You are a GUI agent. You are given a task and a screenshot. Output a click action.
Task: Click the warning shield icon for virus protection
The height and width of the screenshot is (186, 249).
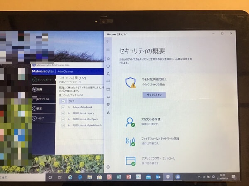tap(131, 83)
